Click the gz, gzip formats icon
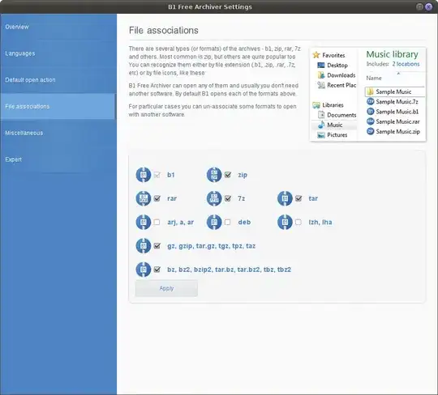The height and width of the screenshot is (395, 438). click(144, 246)
